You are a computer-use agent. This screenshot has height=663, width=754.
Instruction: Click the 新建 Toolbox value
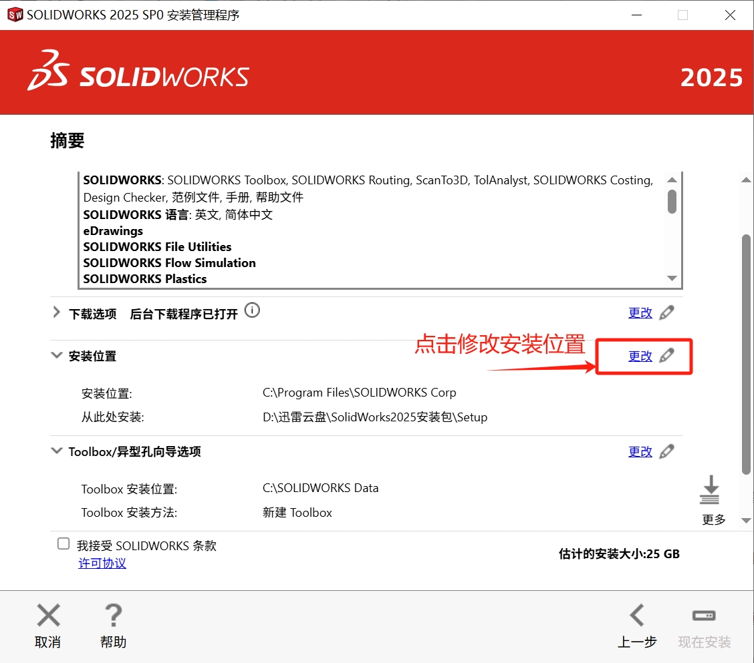pos(297,513)
